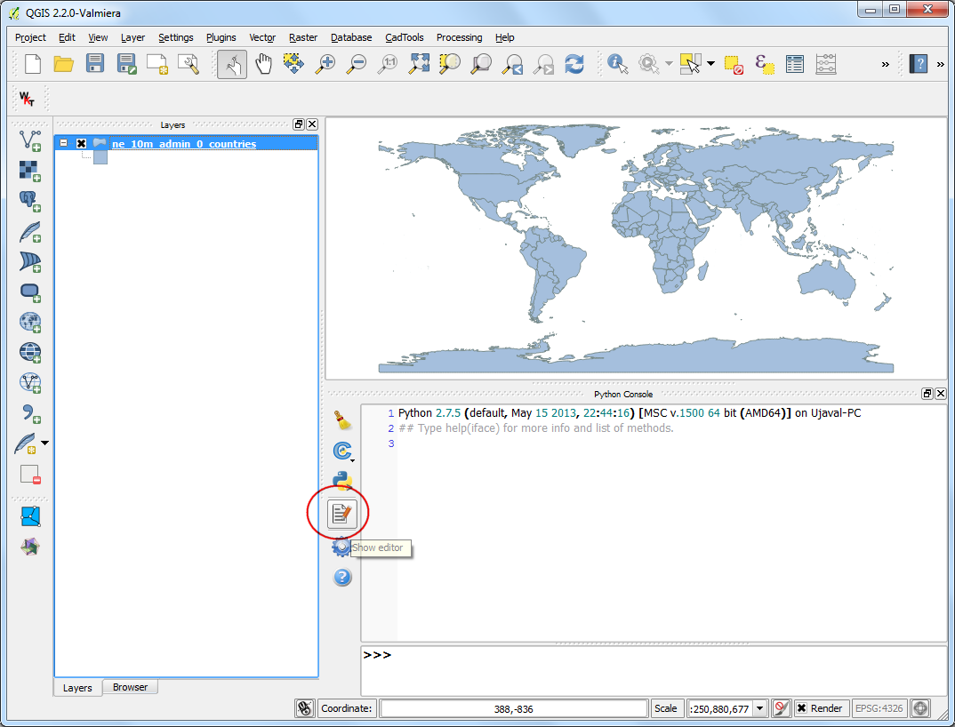The height and width of the screenshot is (727, 955).
Task: Open the field calculator abacus icon
Action: pos(826,63)
